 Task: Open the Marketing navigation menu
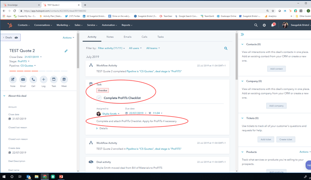tap(63, 25)
